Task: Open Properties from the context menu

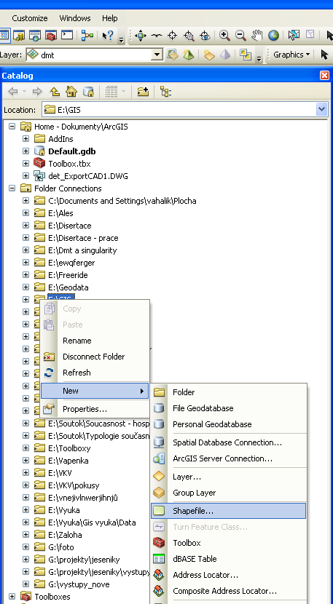Action: pos(95,409)
